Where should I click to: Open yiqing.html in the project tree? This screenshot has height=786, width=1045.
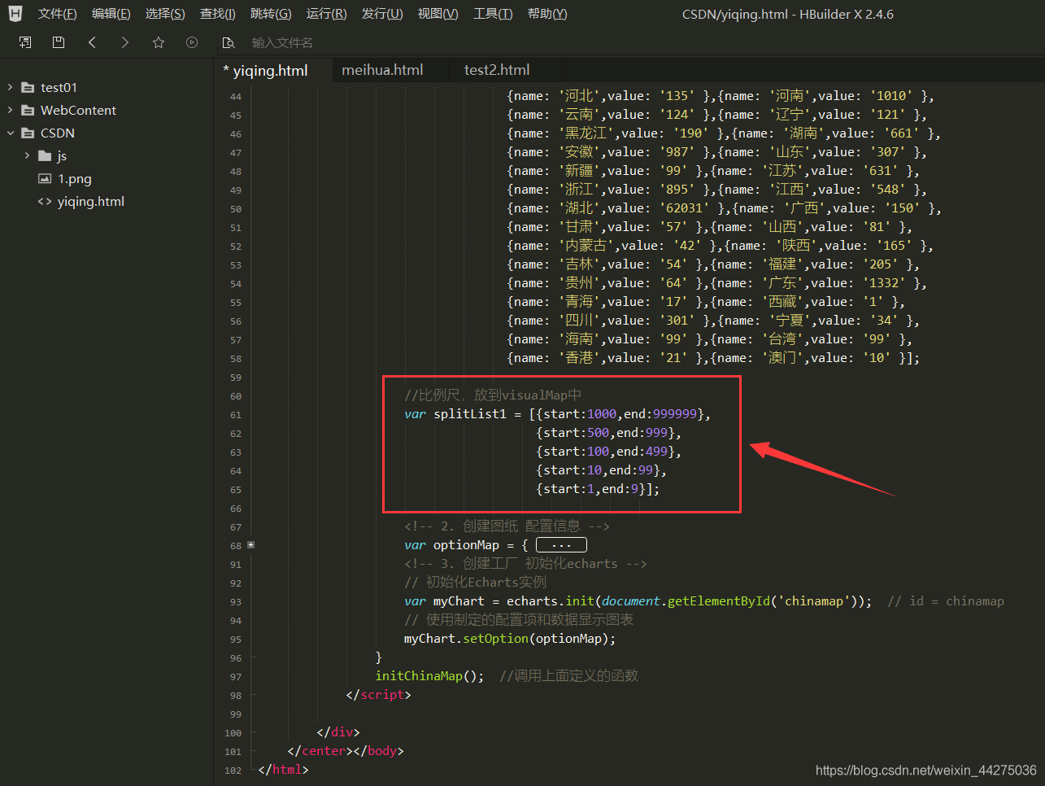point(90,201)
